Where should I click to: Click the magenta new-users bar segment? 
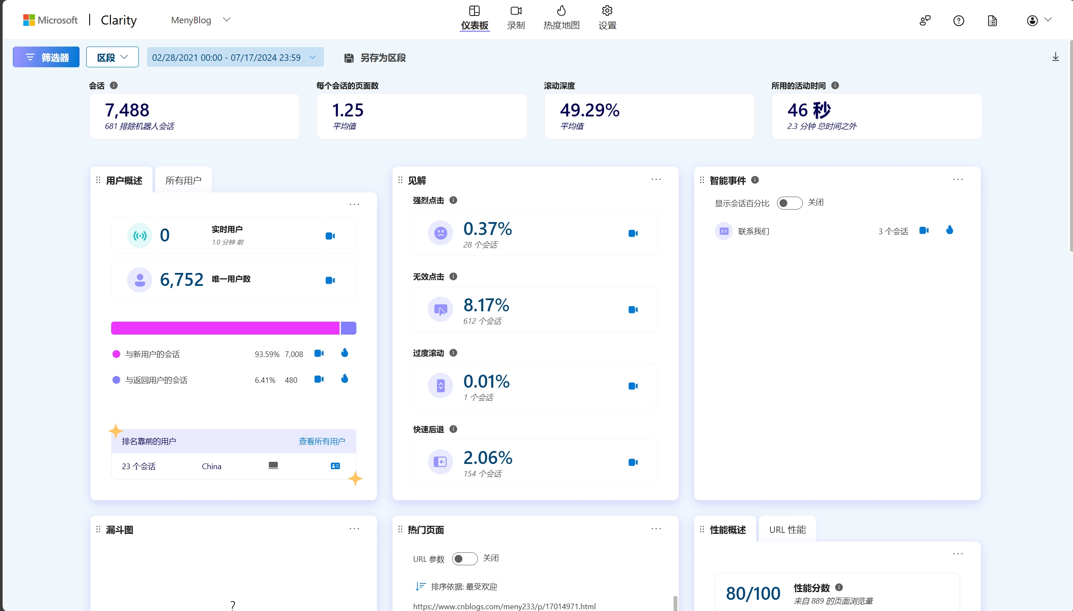click(225, 328)
